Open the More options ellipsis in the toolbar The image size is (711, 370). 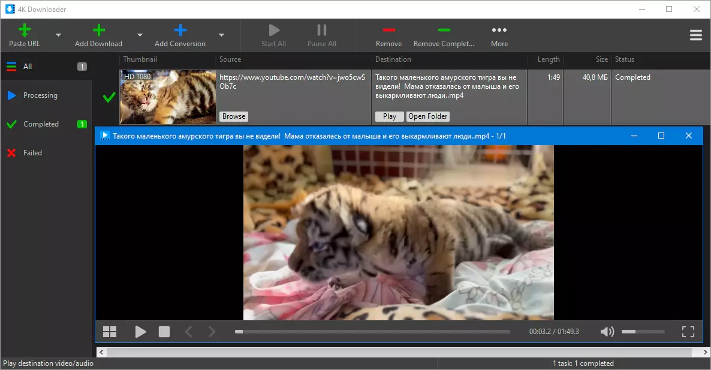(499, 30)
